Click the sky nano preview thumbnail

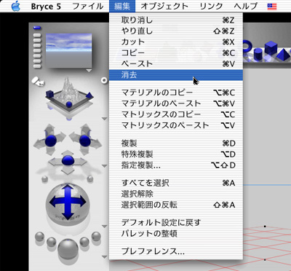click(69, 51)
